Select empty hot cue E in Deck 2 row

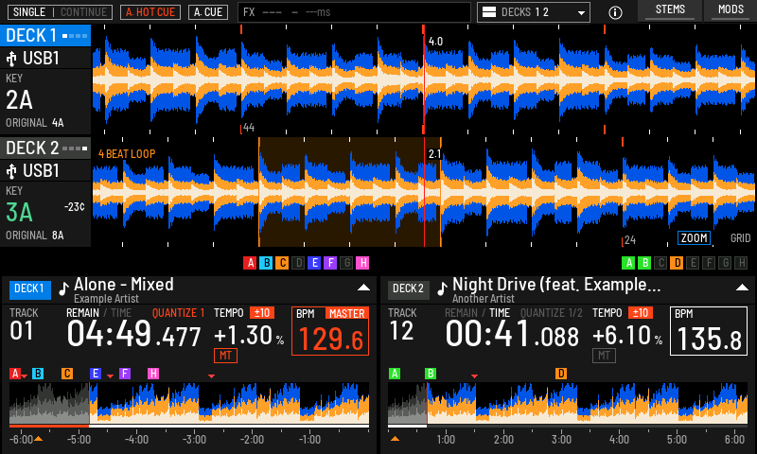(693, 263)
